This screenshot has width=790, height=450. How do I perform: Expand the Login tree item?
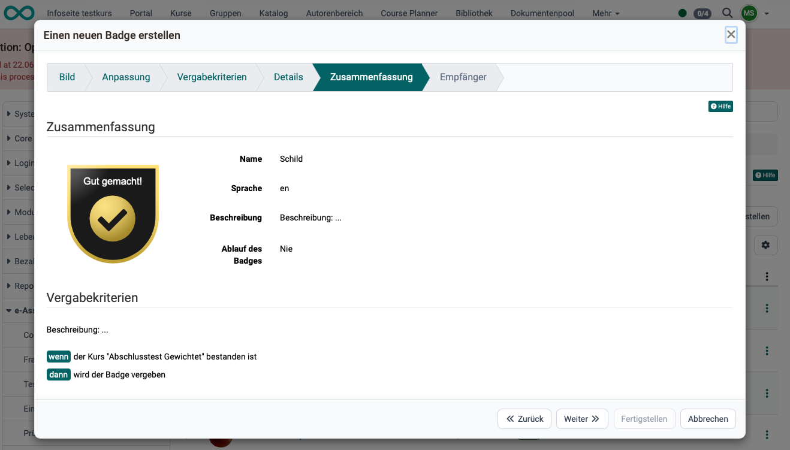(20, 163)
